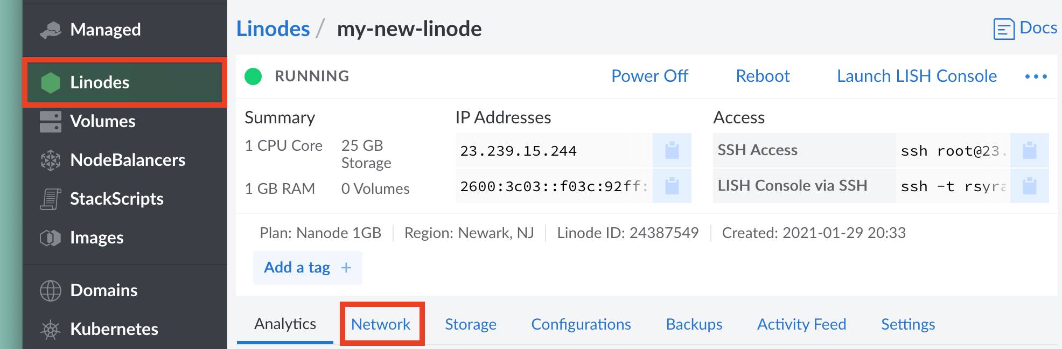Copy the LISH Console SSH command icon
Screen dimensions: 1062x349
[1029, 186]
